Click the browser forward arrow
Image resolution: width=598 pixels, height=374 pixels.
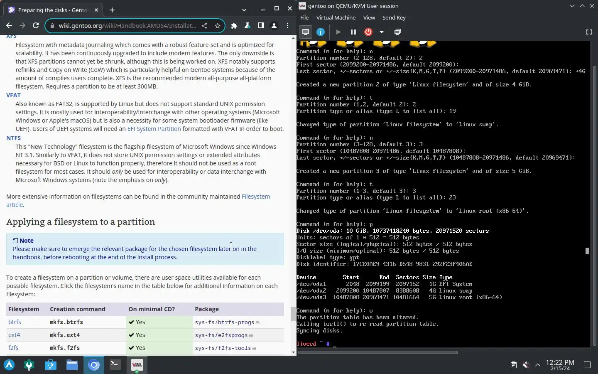point(22,26)
